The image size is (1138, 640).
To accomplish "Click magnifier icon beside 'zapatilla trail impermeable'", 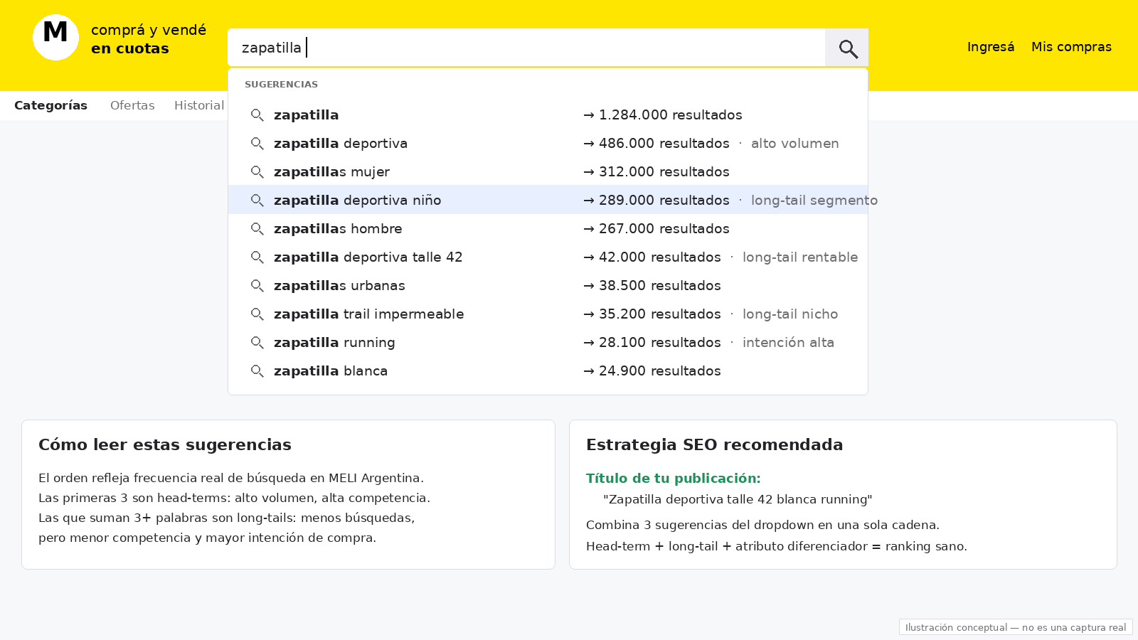I will click(257, 314).
